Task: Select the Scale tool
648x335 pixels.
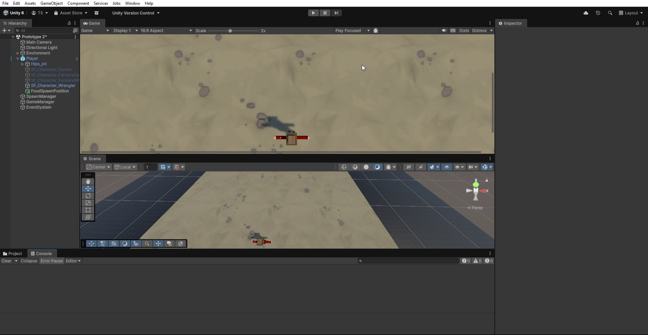Action: [x=88, y=203]
